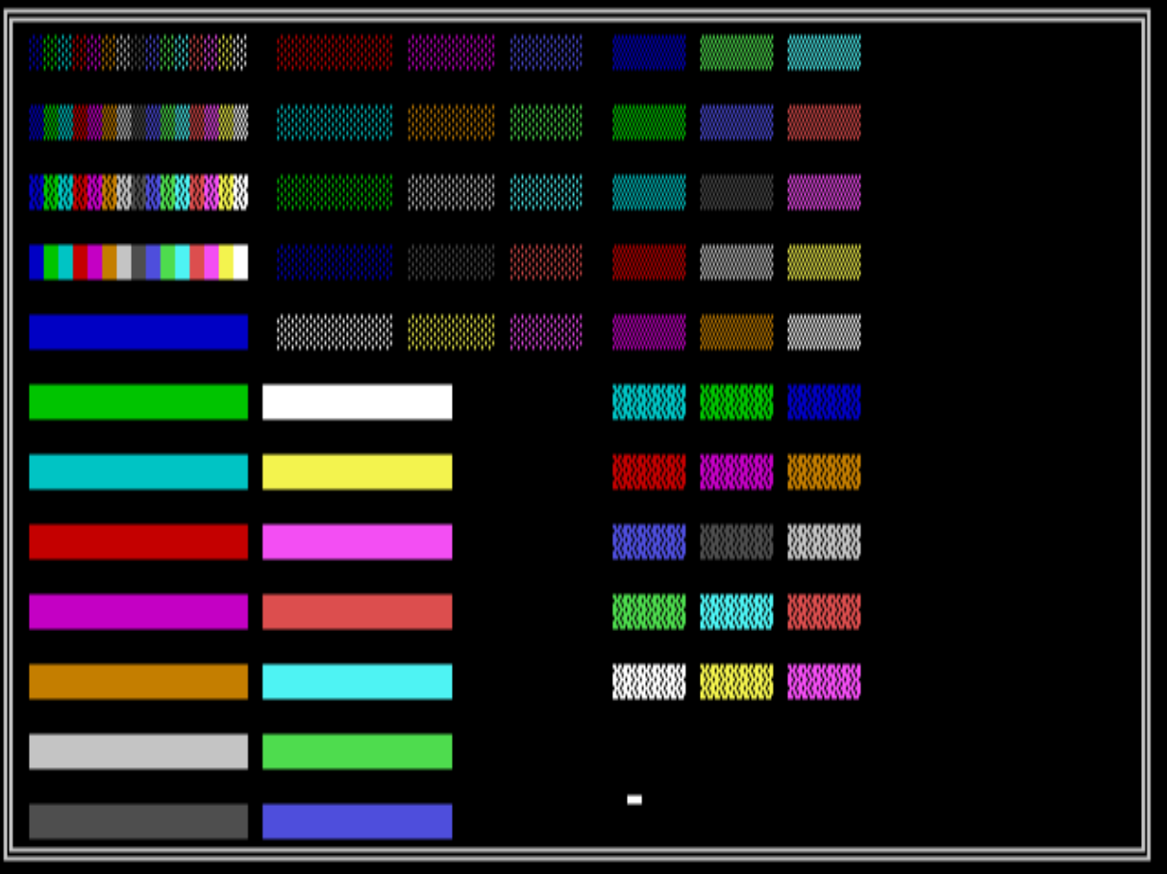This screenshot has height=874, width=1167.
Task: Click the small white cursor block
Action: click(x=634, y=799)
